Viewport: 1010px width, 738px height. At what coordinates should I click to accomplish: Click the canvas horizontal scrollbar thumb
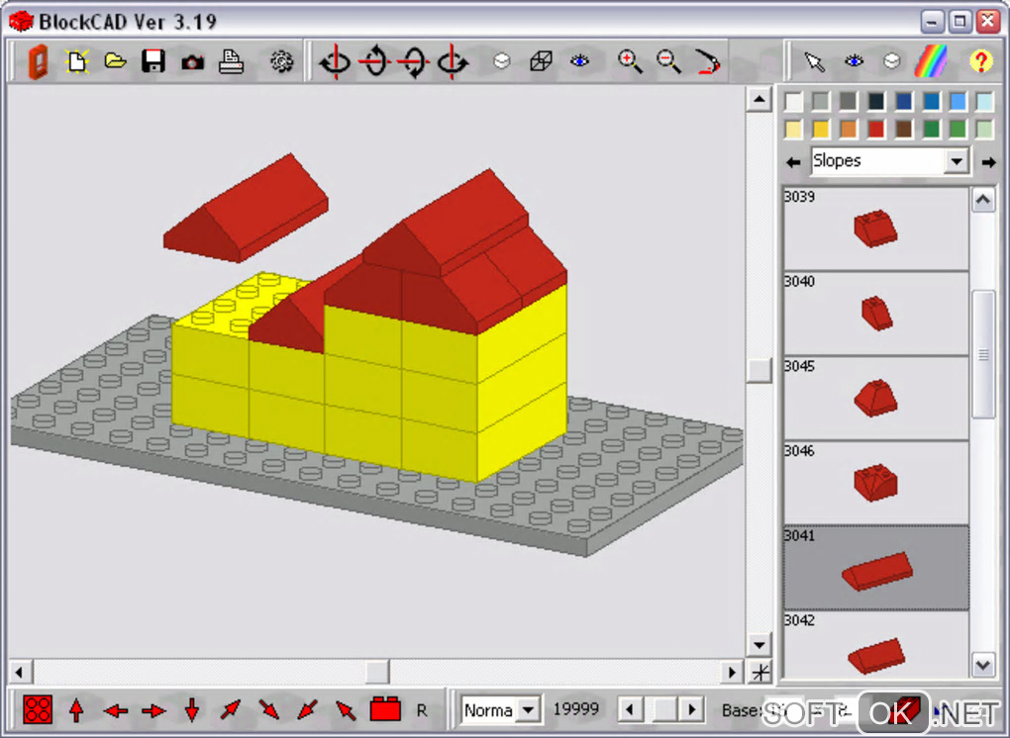pos(377,673)
